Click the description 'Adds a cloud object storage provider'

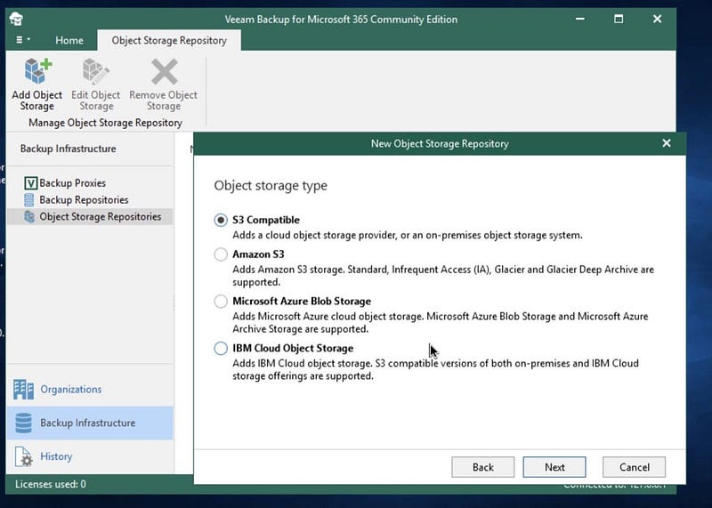408,235
